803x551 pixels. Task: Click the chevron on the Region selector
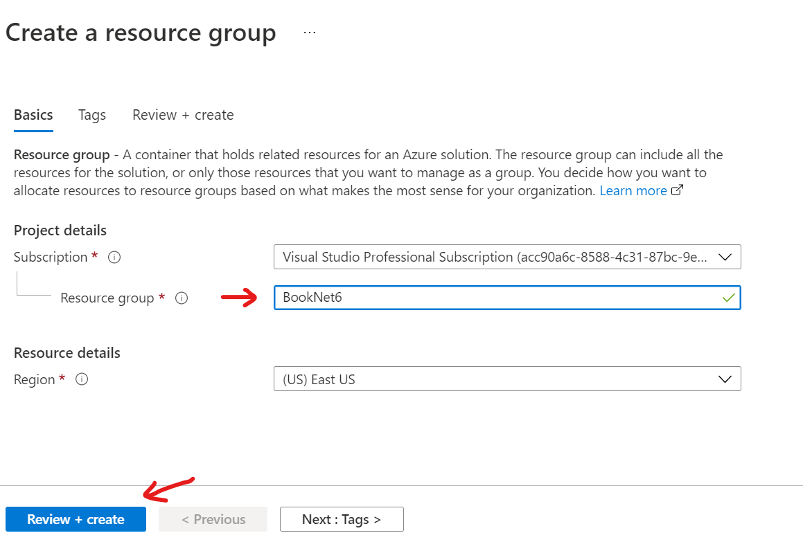pyautogui.click(x=725, y=379)
